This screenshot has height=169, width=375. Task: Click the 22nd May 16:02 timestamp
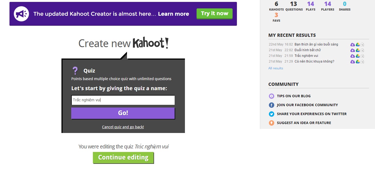click(x=281, y=44)
